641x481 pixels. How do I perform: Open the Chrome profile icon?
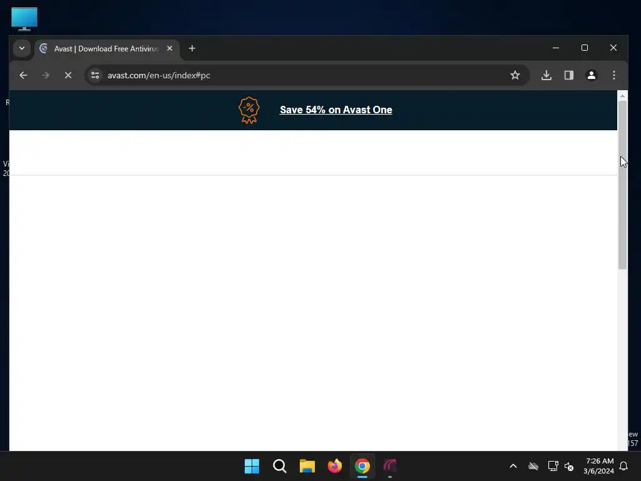(x=592, y=75)
